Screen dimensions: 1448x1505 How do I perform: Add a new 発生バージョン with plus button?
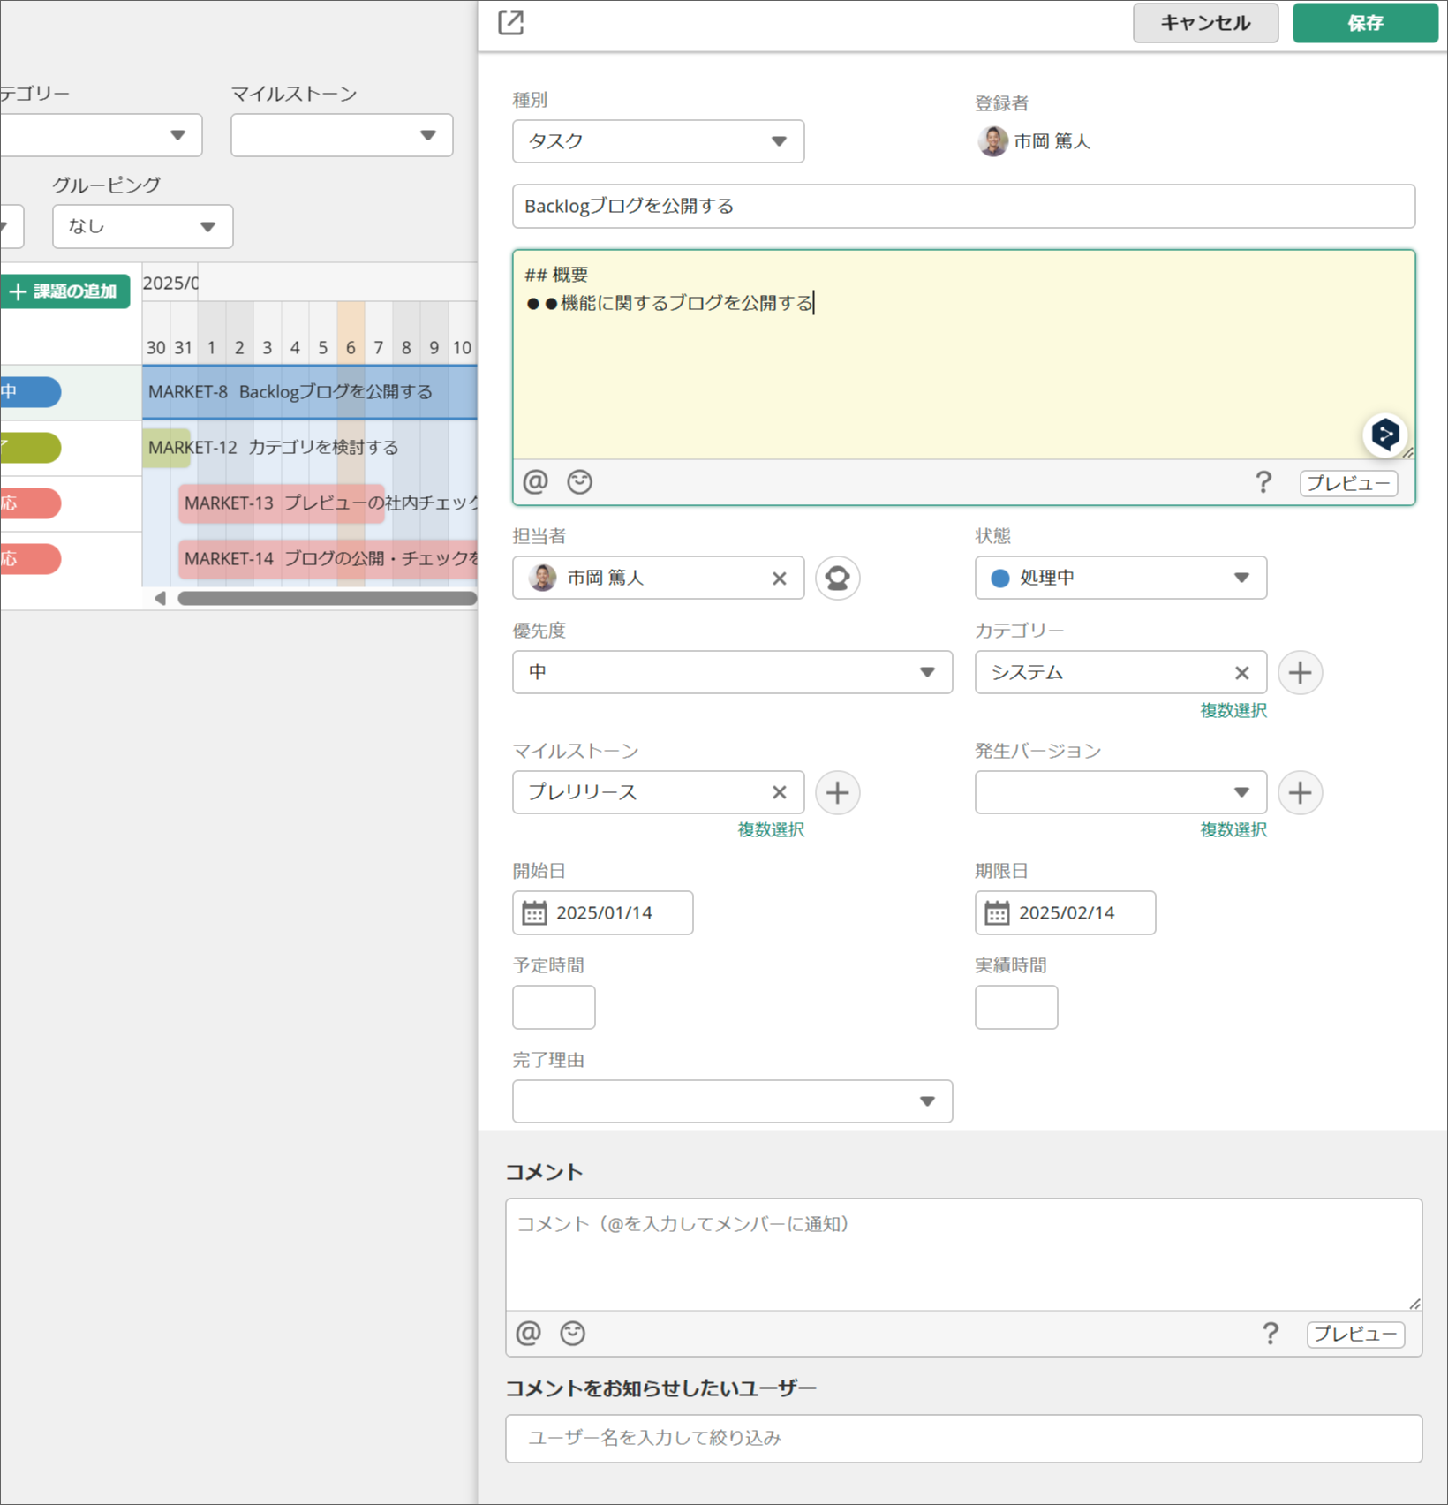point(1300,792)
